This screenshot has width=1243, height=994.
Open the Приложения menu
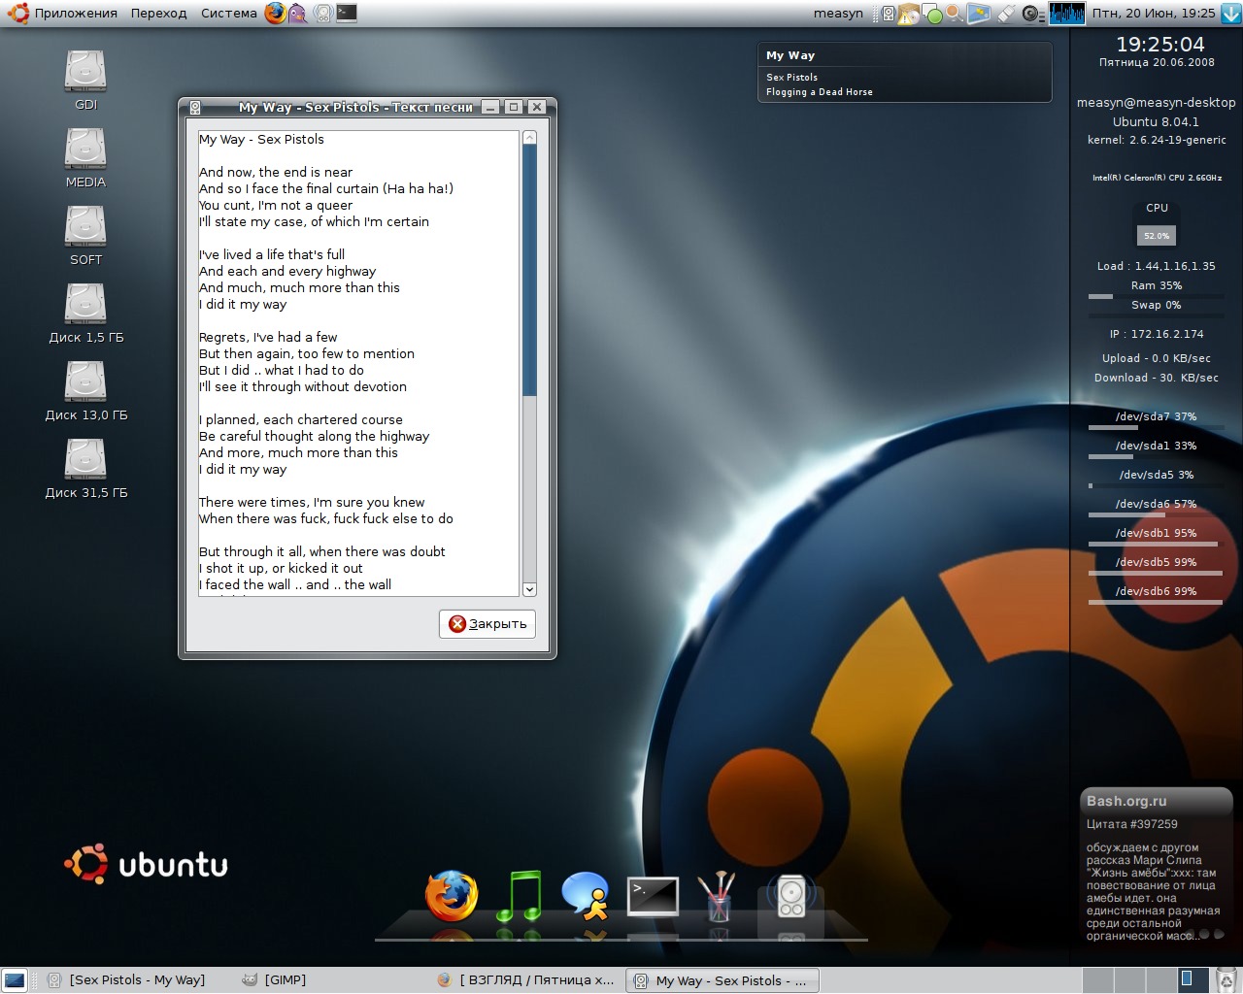click(x=76, y=13)
